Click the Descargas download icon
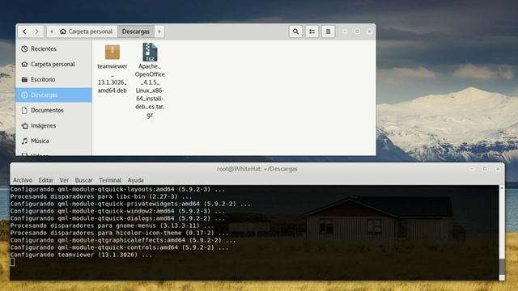 24,95
